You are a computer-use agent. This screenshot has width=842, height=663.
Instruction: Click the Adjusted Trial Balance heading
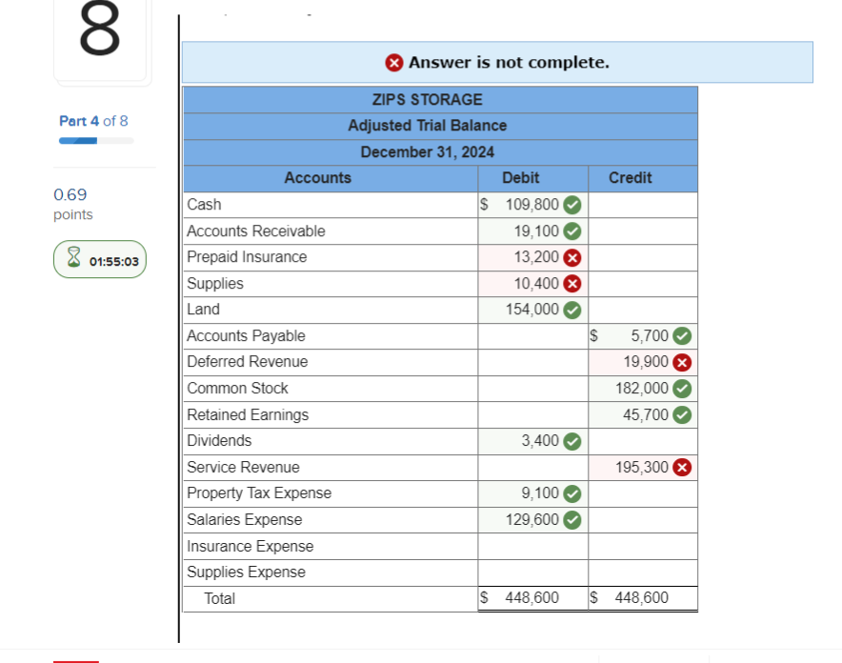tap(428, 126)
